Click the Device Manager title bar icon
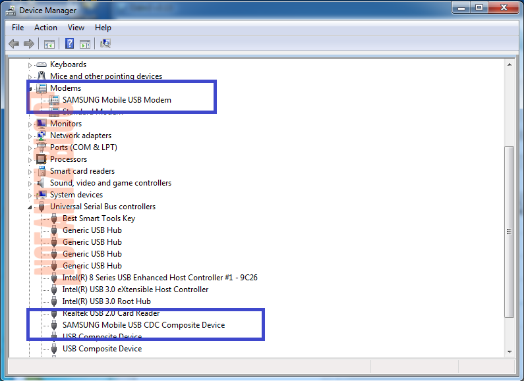Screen dimensions: 524x381 [11, 11]
